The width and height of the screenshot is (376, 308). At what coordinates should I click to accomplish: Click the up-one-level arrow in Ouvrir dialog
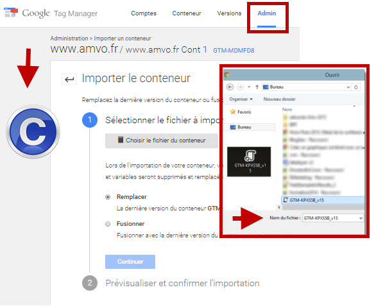pos(257,87)
